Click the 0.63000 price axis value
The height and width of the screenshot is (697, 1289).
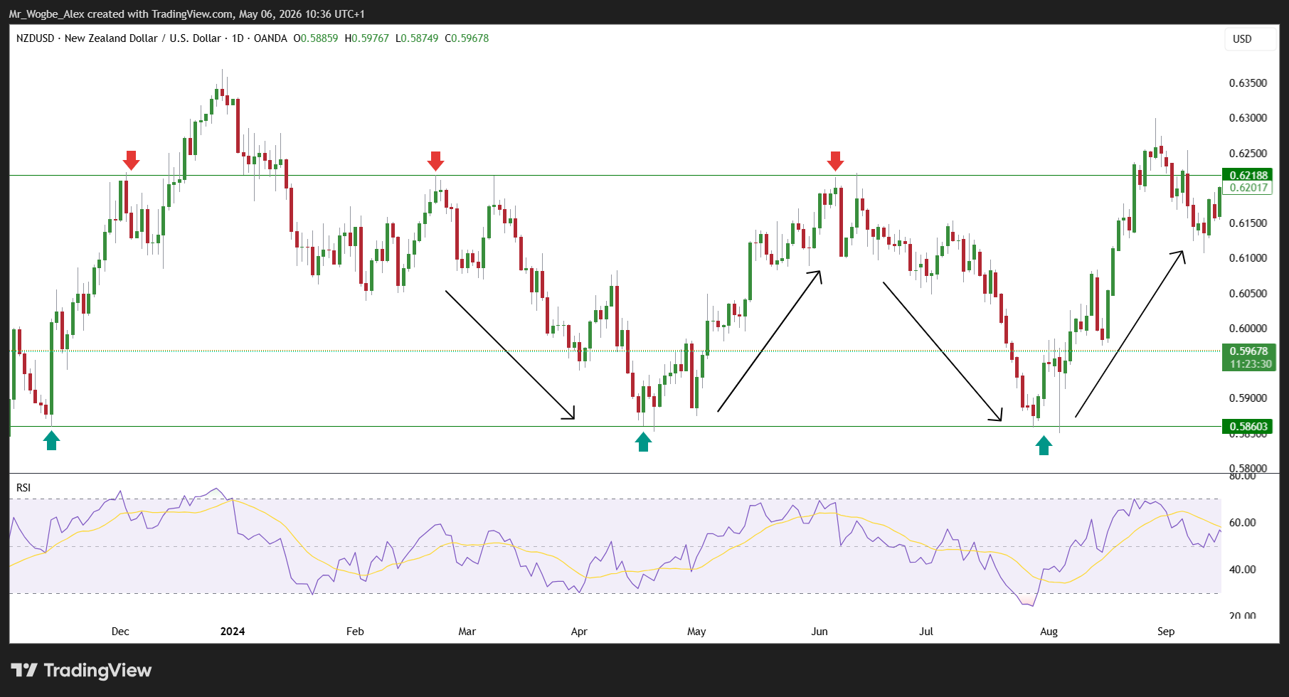point(1248,118)
